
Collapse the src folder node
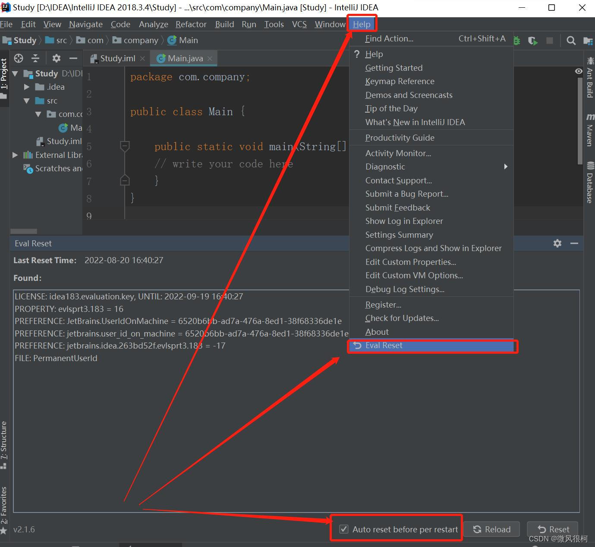pyautogui.click(x=27, y=101)
